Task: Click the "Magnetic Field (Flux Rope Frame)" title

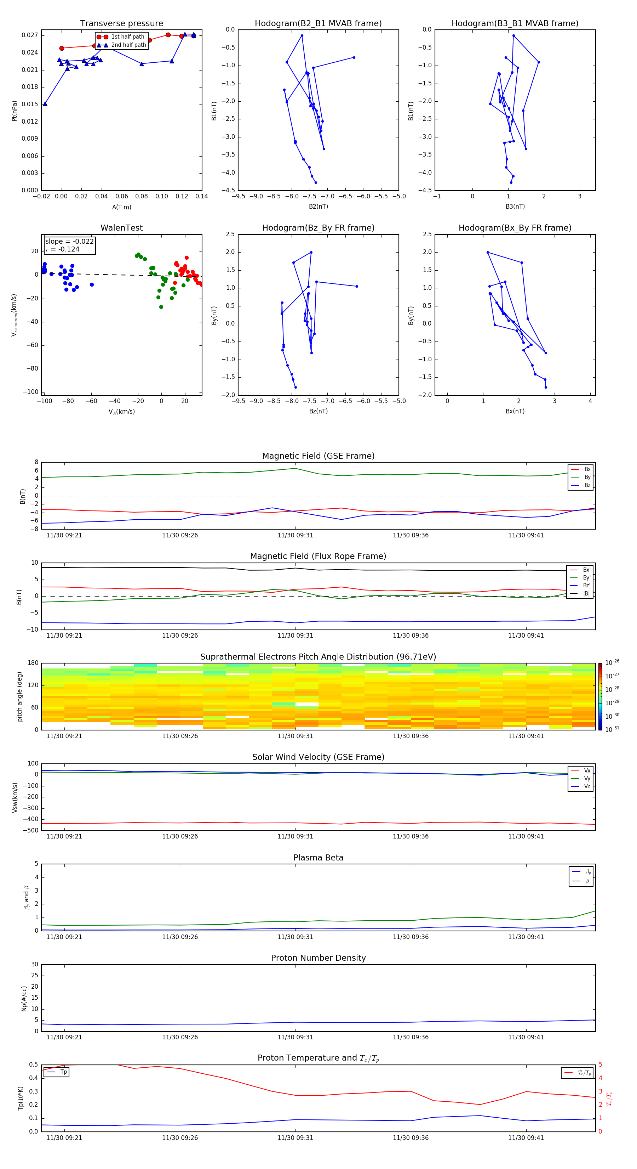Action: tap(318, 557)
